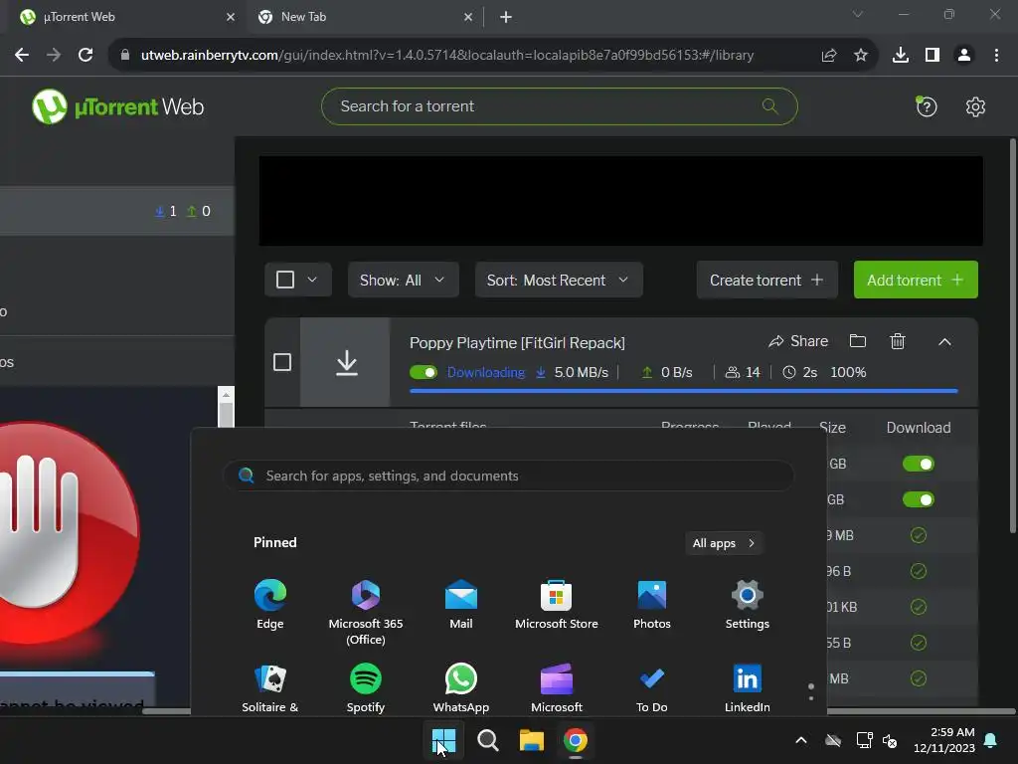The height and width of the screenshot is (764, 1018).
Task: Open a new browser tab with plus
Action: click(x=506, y=17)
